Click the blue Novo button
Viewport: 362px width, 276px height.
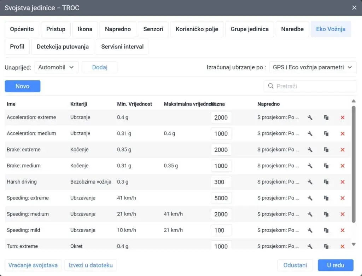pyautogui.click(x=22, y=86)
